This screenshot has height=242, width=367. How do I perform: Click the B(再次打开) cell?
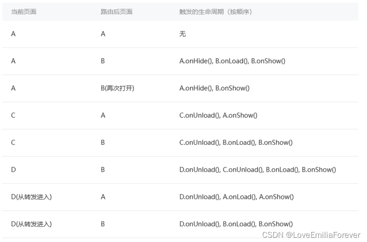118,88
